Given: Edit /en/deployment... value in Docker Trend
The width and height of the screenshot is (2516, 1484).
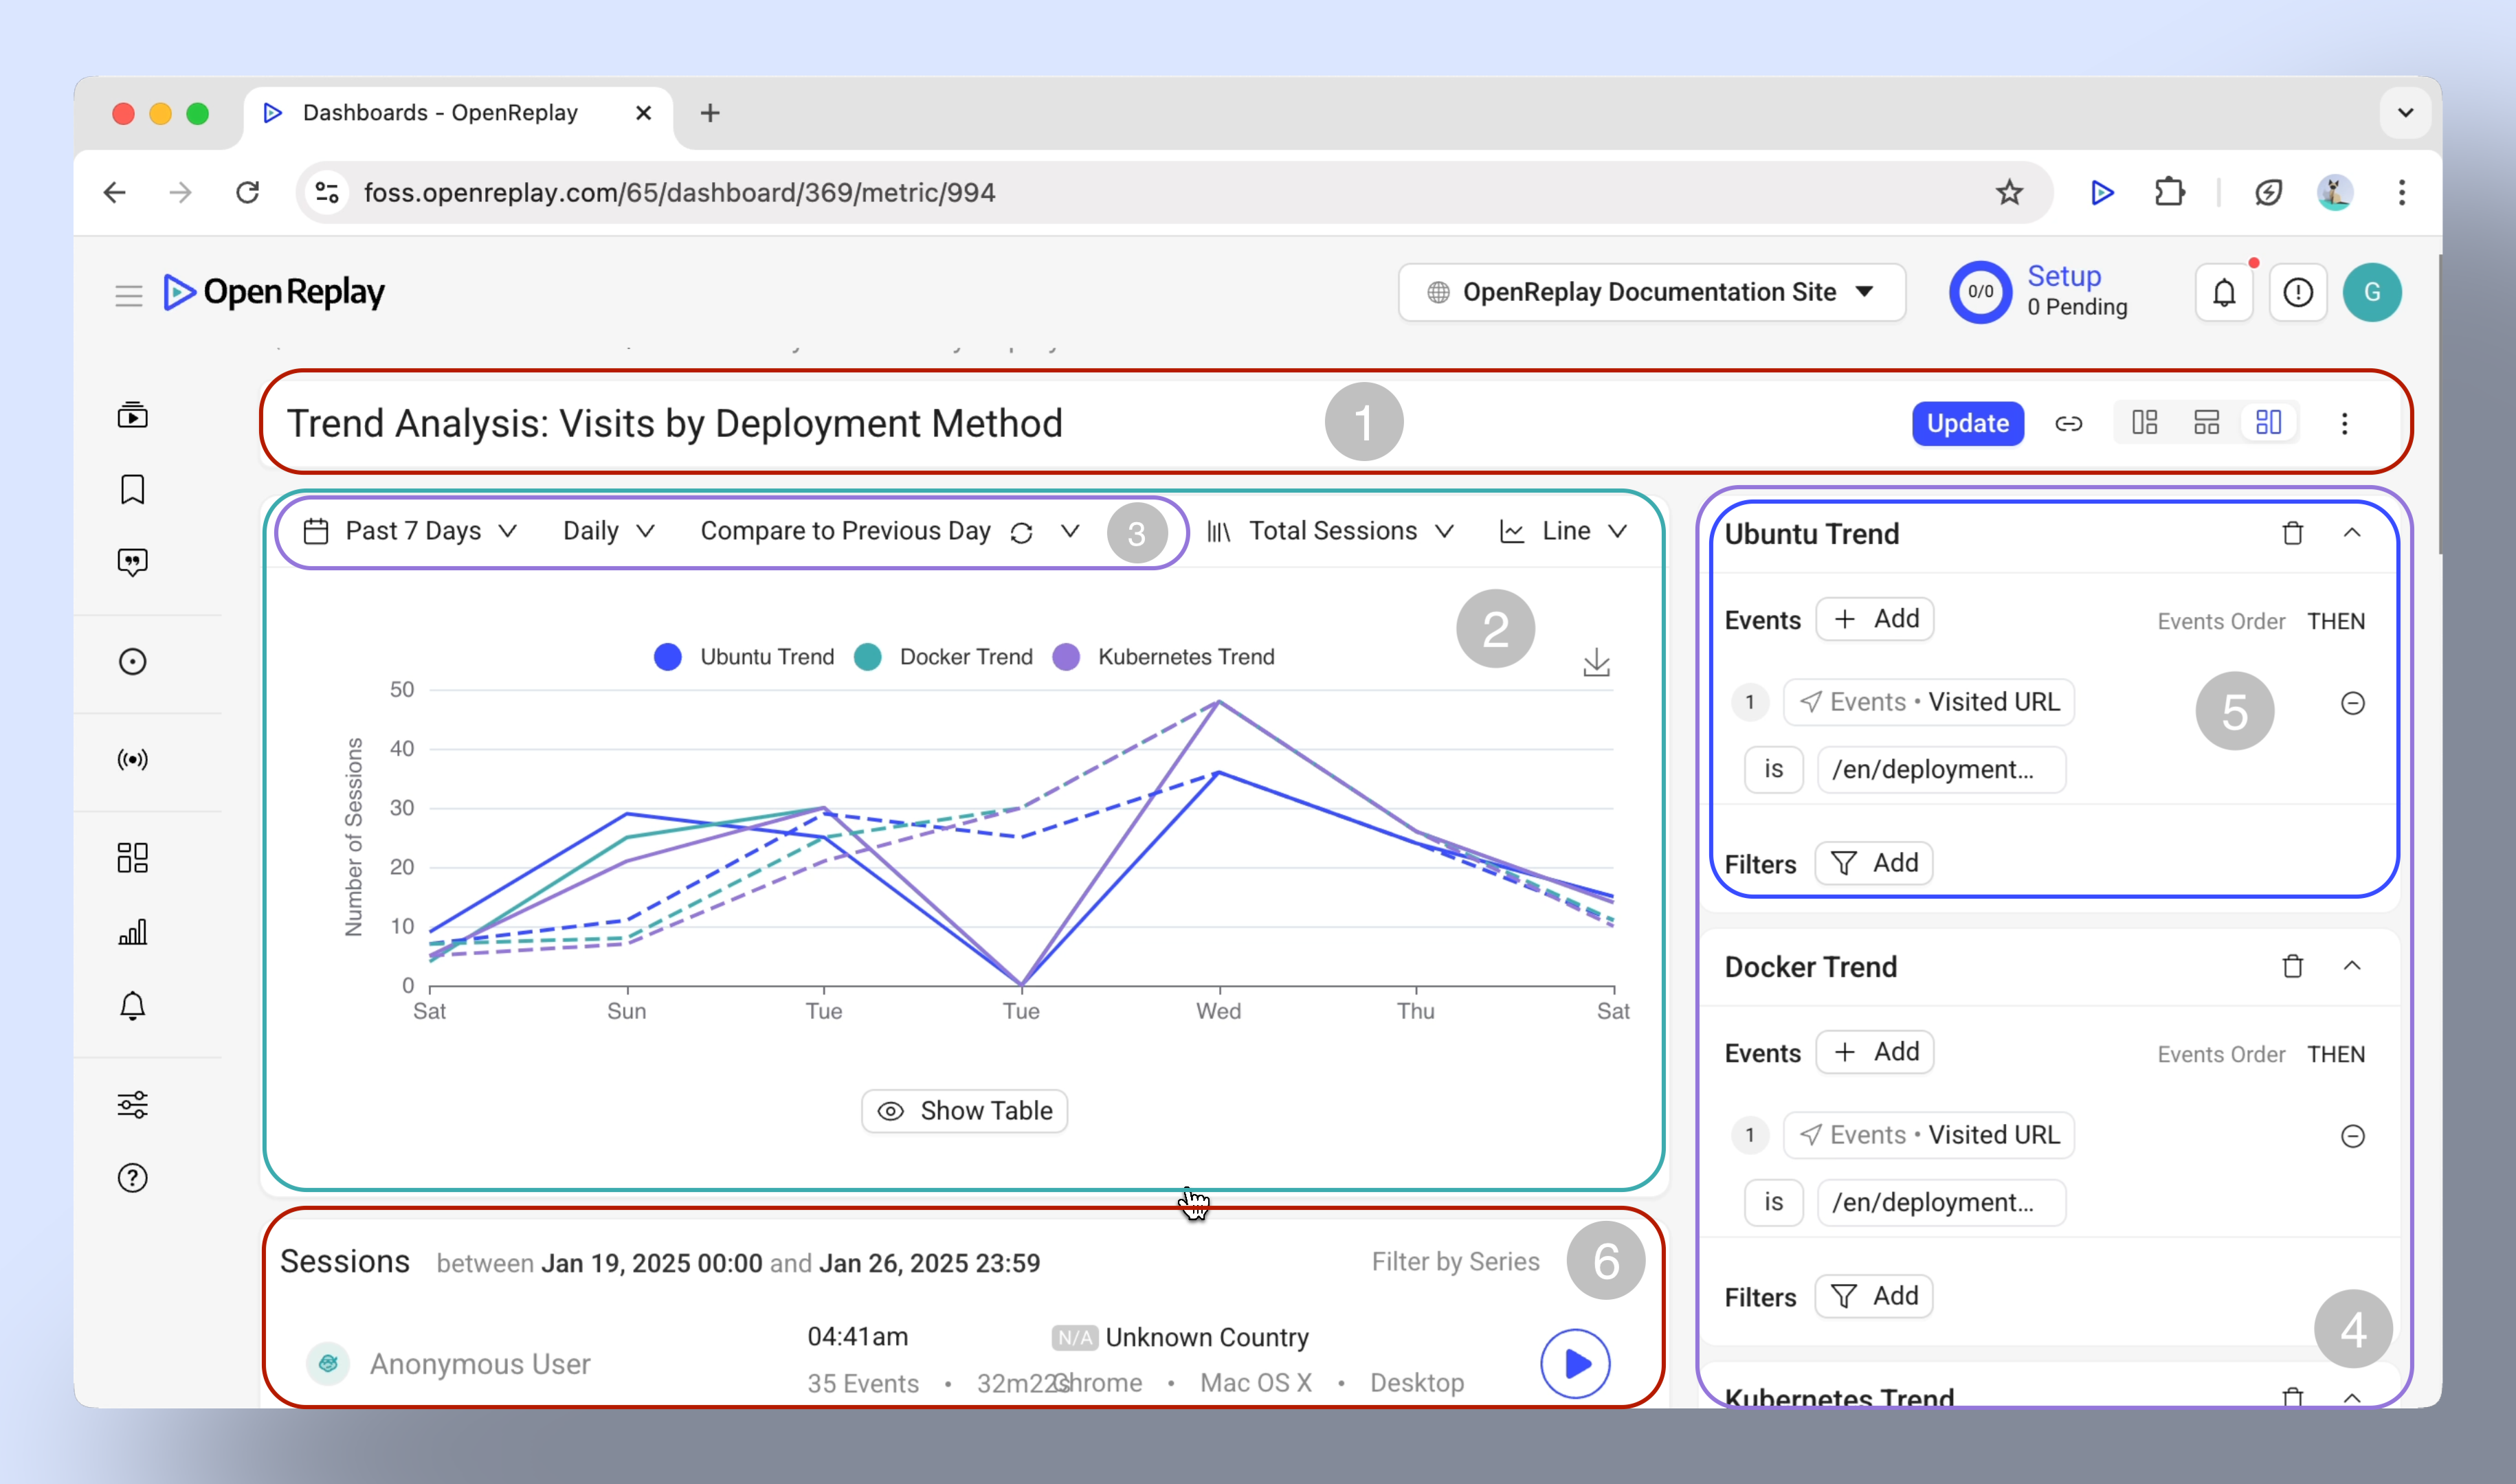Looking at the screenshot, I should pos(1941,1202).
